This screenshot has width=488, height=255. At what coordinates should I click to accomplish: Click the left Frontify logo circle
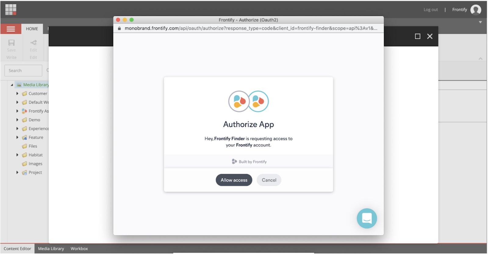pos(239,101)
